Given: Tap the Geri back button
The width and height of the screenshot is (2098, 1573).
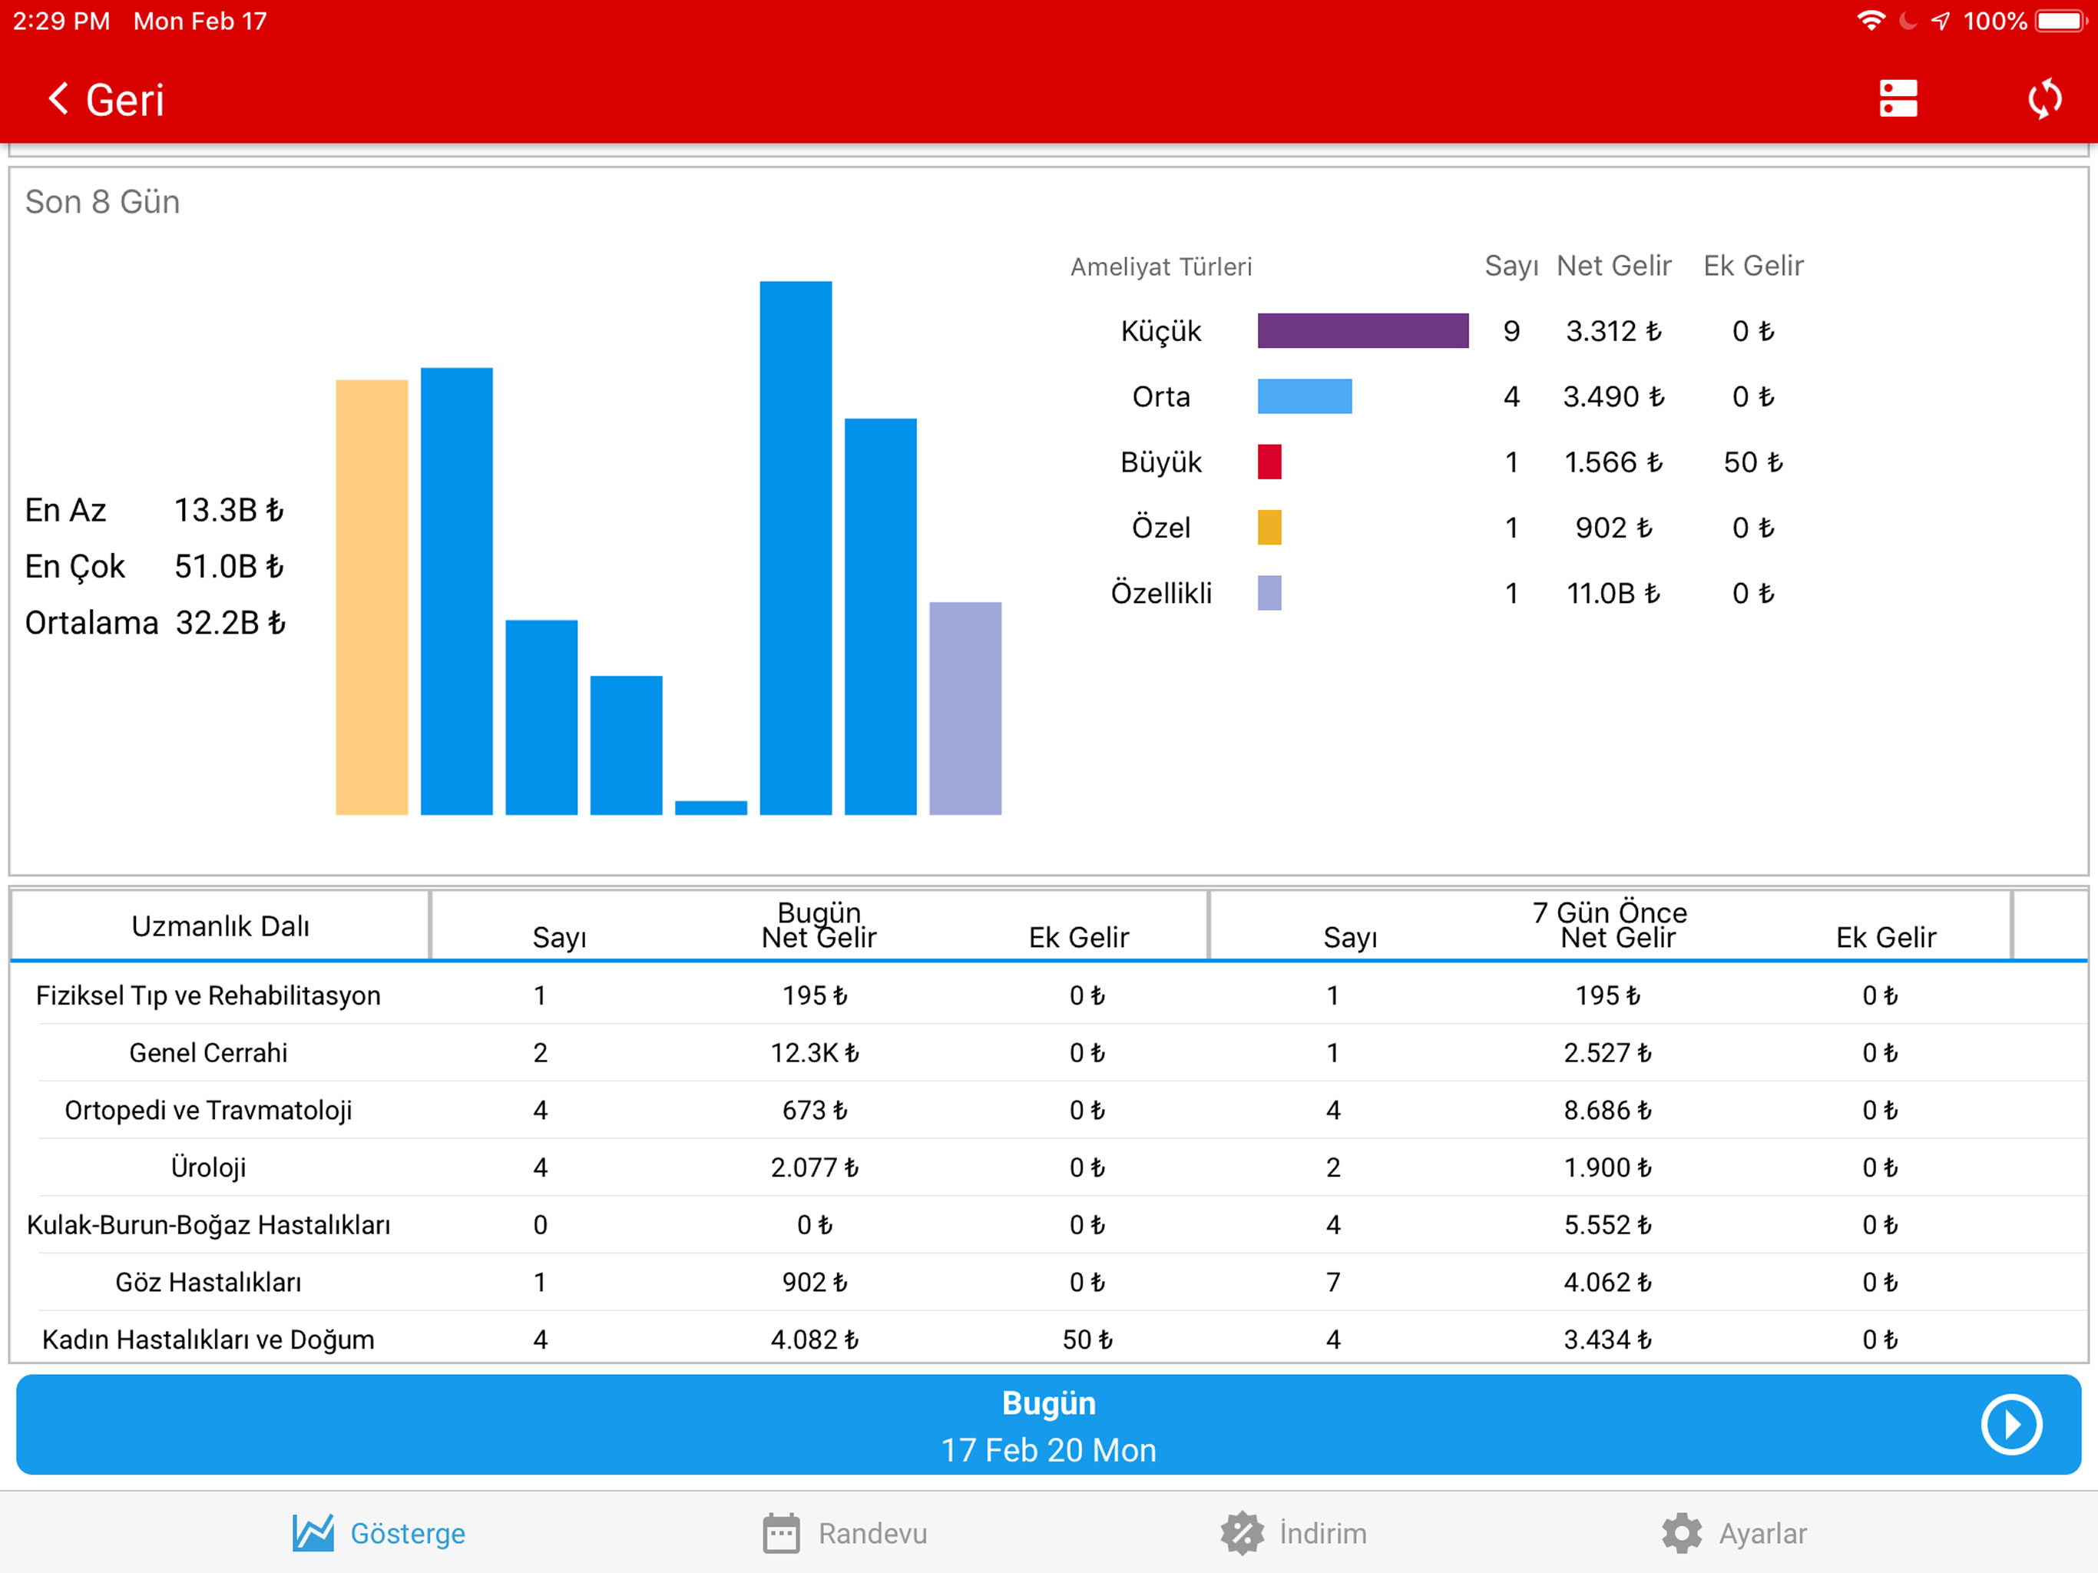Looking at the screenshot, I should 105,100.
